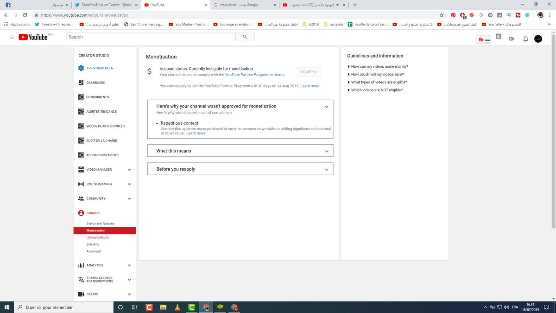Open File Explorer from taskbar
The height and width of the screenshot is (313, 556).
[164, 307]
